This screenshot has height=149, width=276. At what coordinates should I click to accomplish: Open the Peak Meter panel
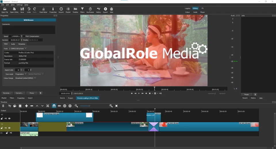click(x=43, y=10)
